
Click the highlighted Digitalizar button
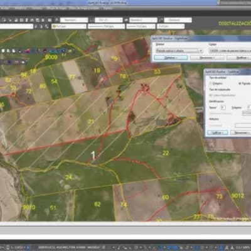171,58
